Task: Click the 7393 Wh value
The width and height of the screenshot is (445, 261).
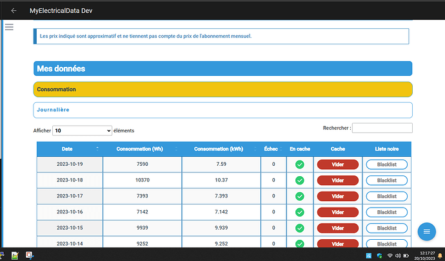Action: pos(142,195)
